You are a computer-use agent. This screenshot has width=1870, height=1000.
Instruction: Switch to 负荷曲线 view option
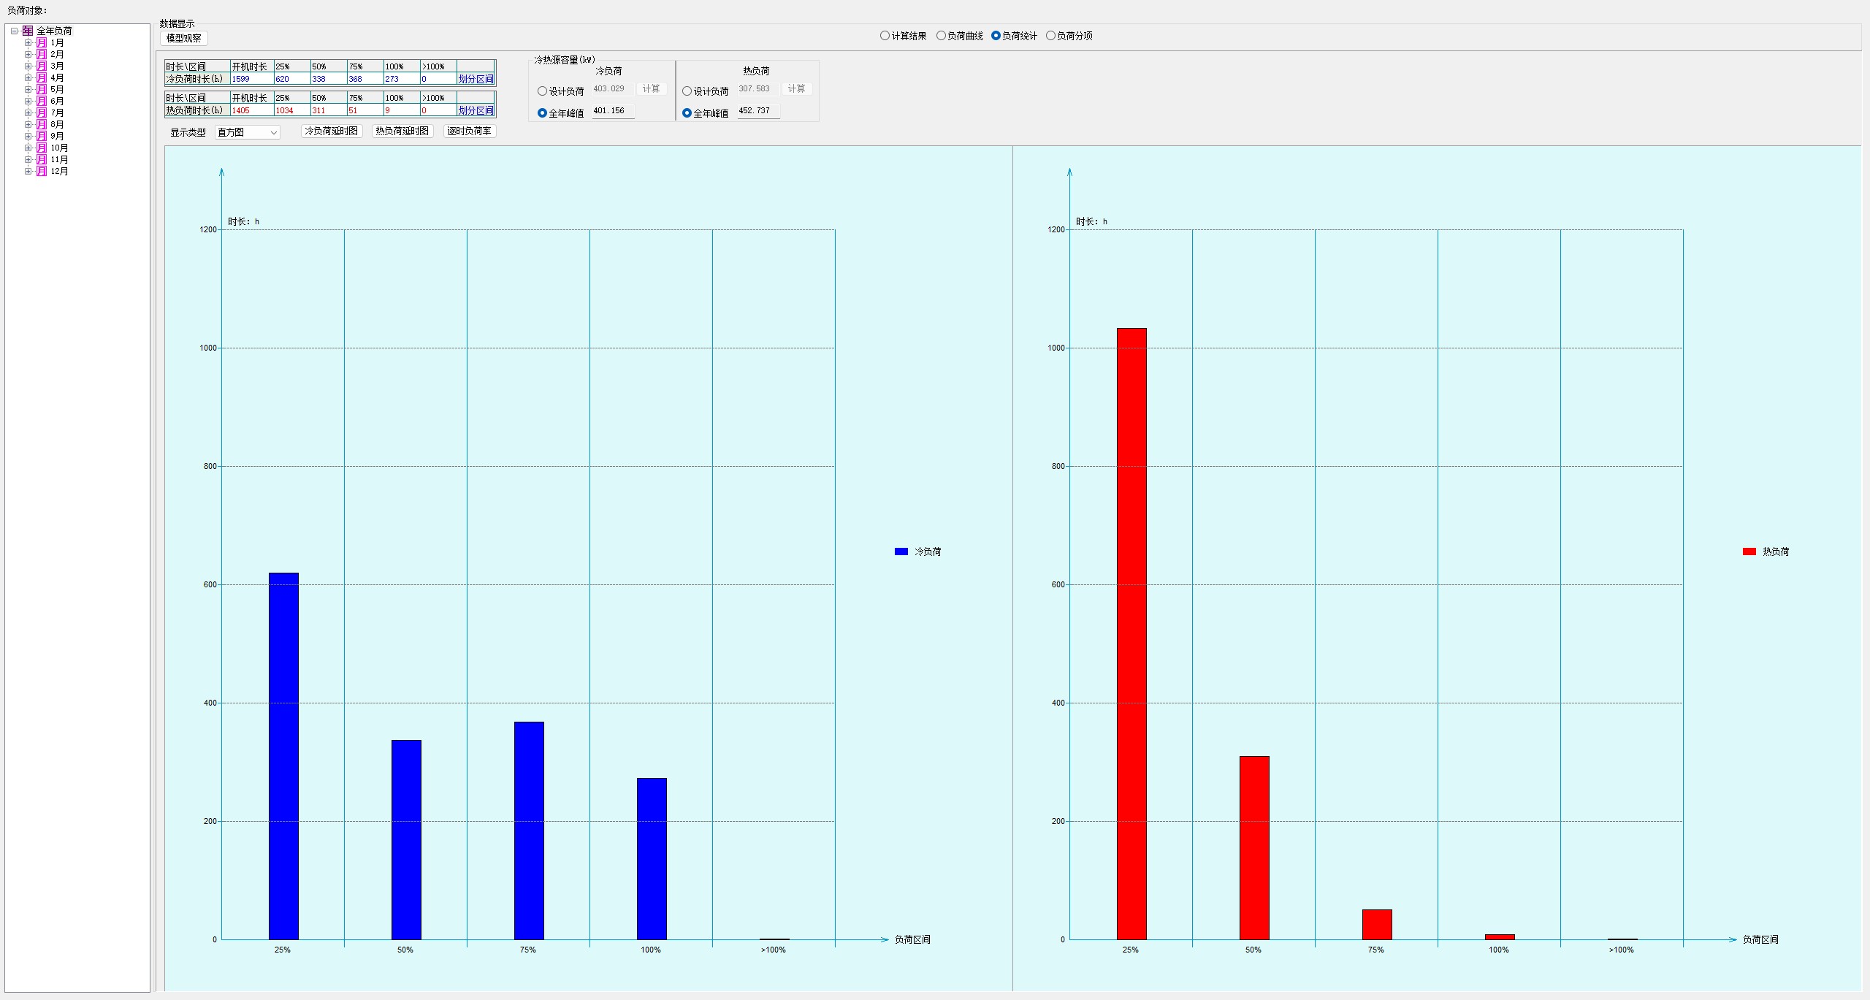point(941,36)
